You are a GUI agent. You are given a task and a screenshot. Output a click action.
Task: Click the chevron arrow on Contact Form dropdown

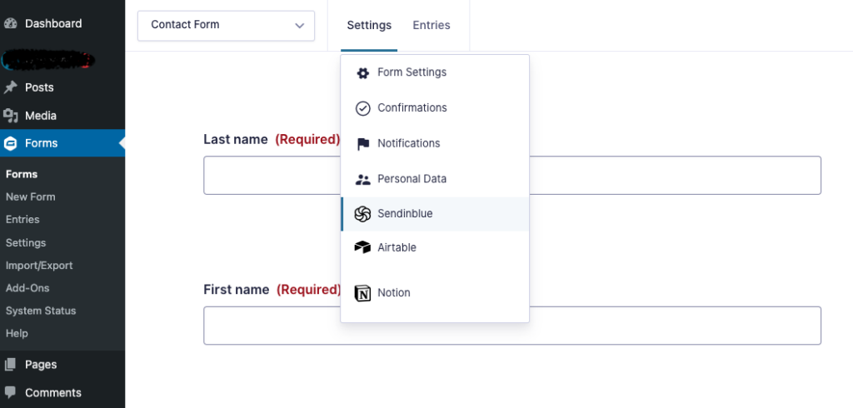coord(300,26)
